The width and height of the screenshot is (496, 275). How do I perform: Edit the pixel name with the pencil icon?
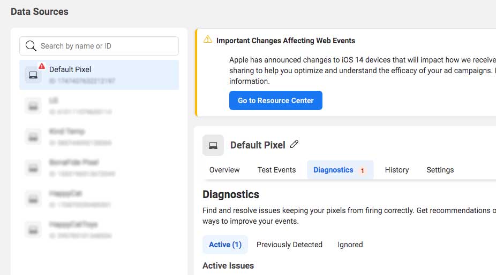(x=294, y=144)
